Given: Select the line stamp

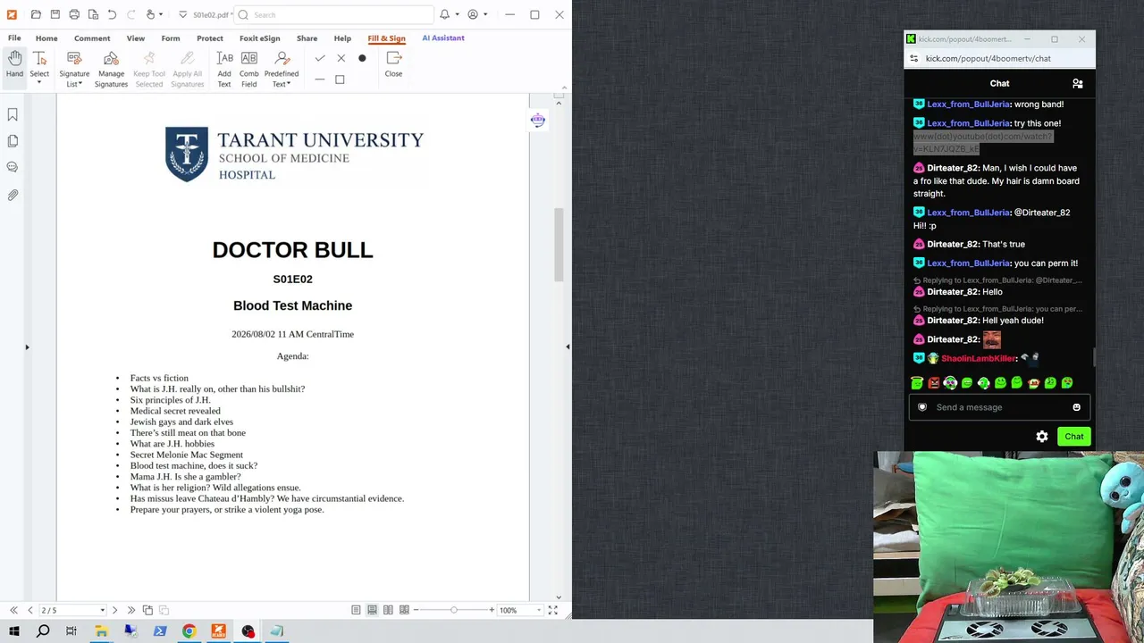Looking at the screenshot, I should click(320, 79).
